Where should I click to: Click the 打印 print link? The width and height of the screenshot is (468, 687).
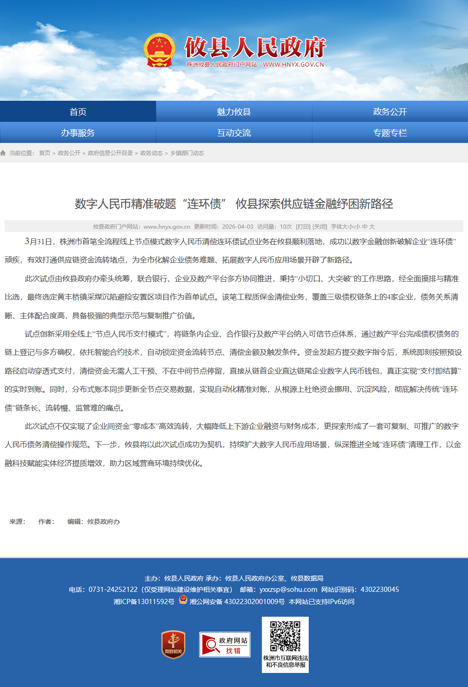pos(303,227)
